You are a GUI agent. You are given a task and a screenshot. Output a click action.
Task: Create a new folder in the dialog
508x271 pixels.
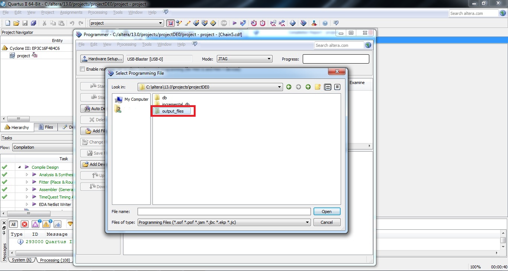(x=318, y=87)
